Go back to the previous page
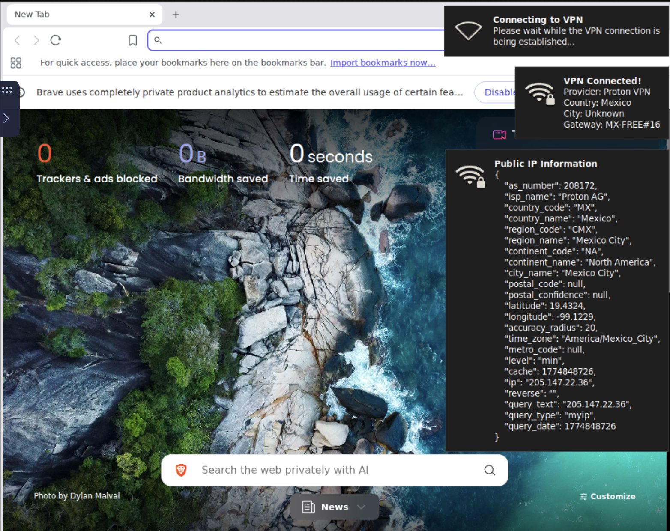Image resolution: width=670 pixels, height=531 pixels. (x=18, y=40)
